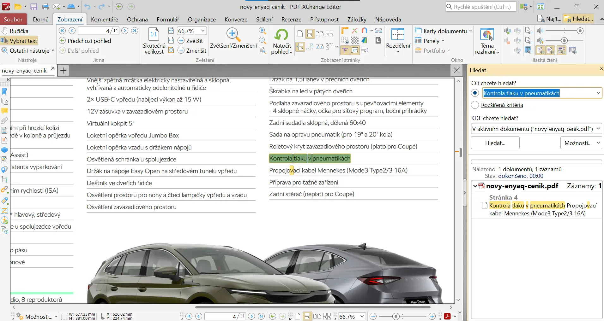Toggle continuous layout in status bar
The width and height of the screenshot is (604, 321).
coord(307,316)
